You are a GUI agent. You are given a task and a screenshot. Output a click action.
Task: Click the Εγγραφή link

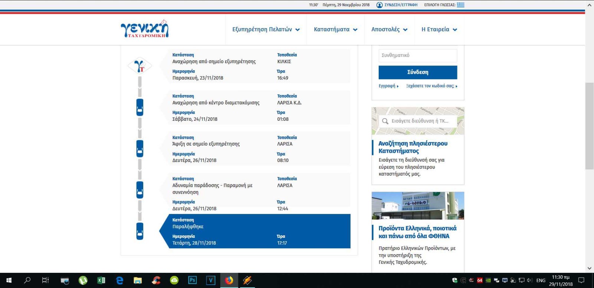click(x=388, y=86)
